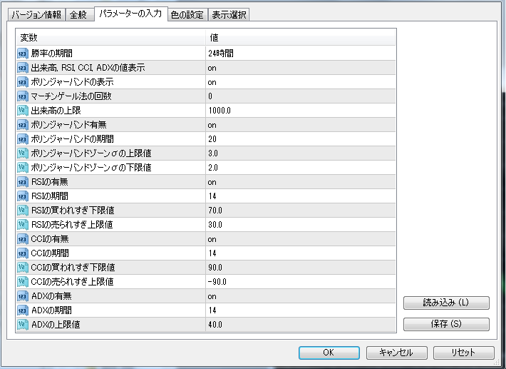Edit the CCIの期間 value 14
The width and height of the screenshot is (506, 369).
pos(301,253)
